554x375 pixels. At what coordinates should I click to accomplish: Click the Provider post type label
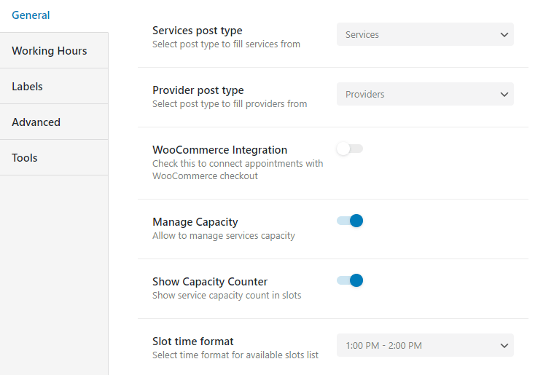point(198,90)
